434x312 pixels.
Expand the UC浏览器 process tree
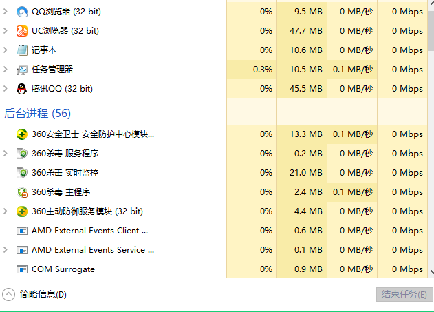(x=6, y=31)
